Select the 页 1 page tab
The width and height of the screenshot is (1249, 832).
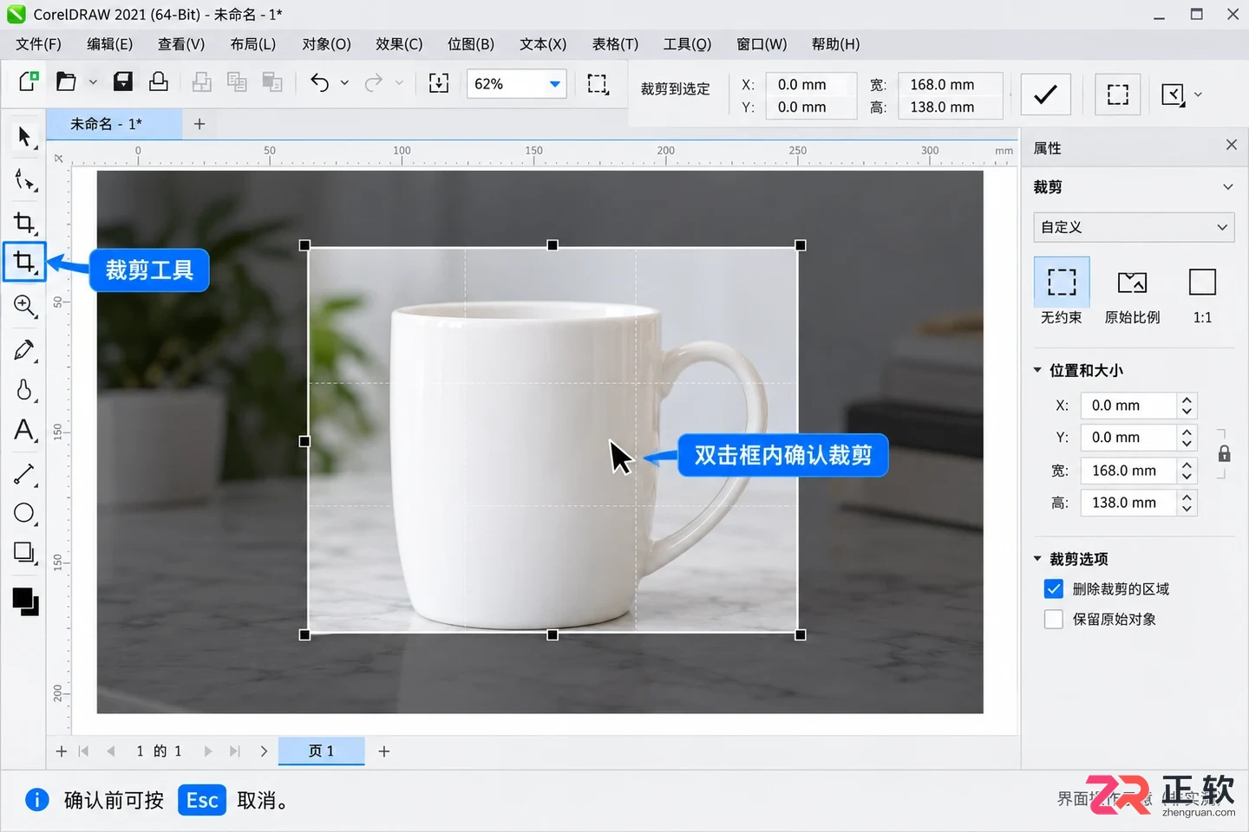[x=321, y=751]
